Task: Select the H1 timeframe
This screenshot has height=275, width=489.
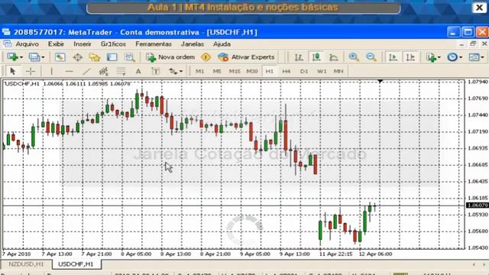Action: [x=270, y=71]
